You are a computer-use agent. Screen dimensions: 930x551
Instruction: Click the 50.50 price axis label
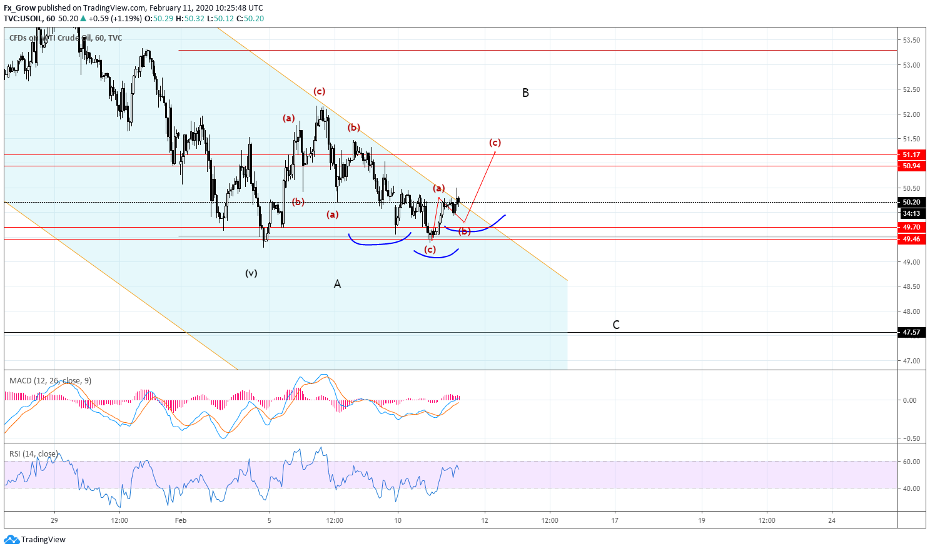pyautogui.click(x=911, y=188)
